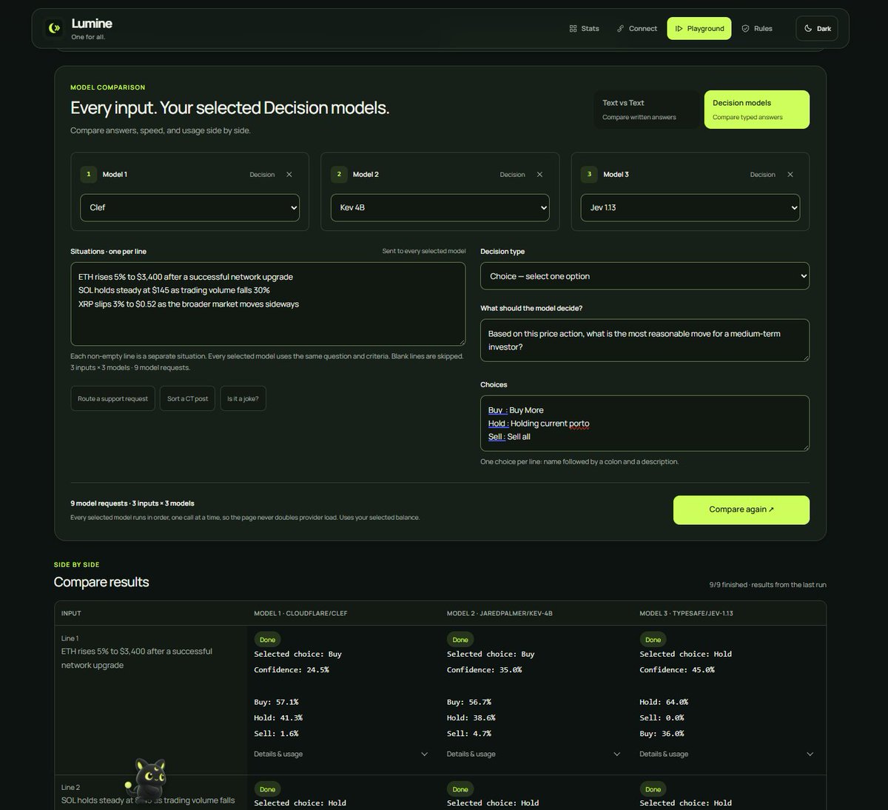Image resolution: width=888 pixels, height=810 pixels.
Task: Click the Model 3 number badge
Action: pos(589,175)
